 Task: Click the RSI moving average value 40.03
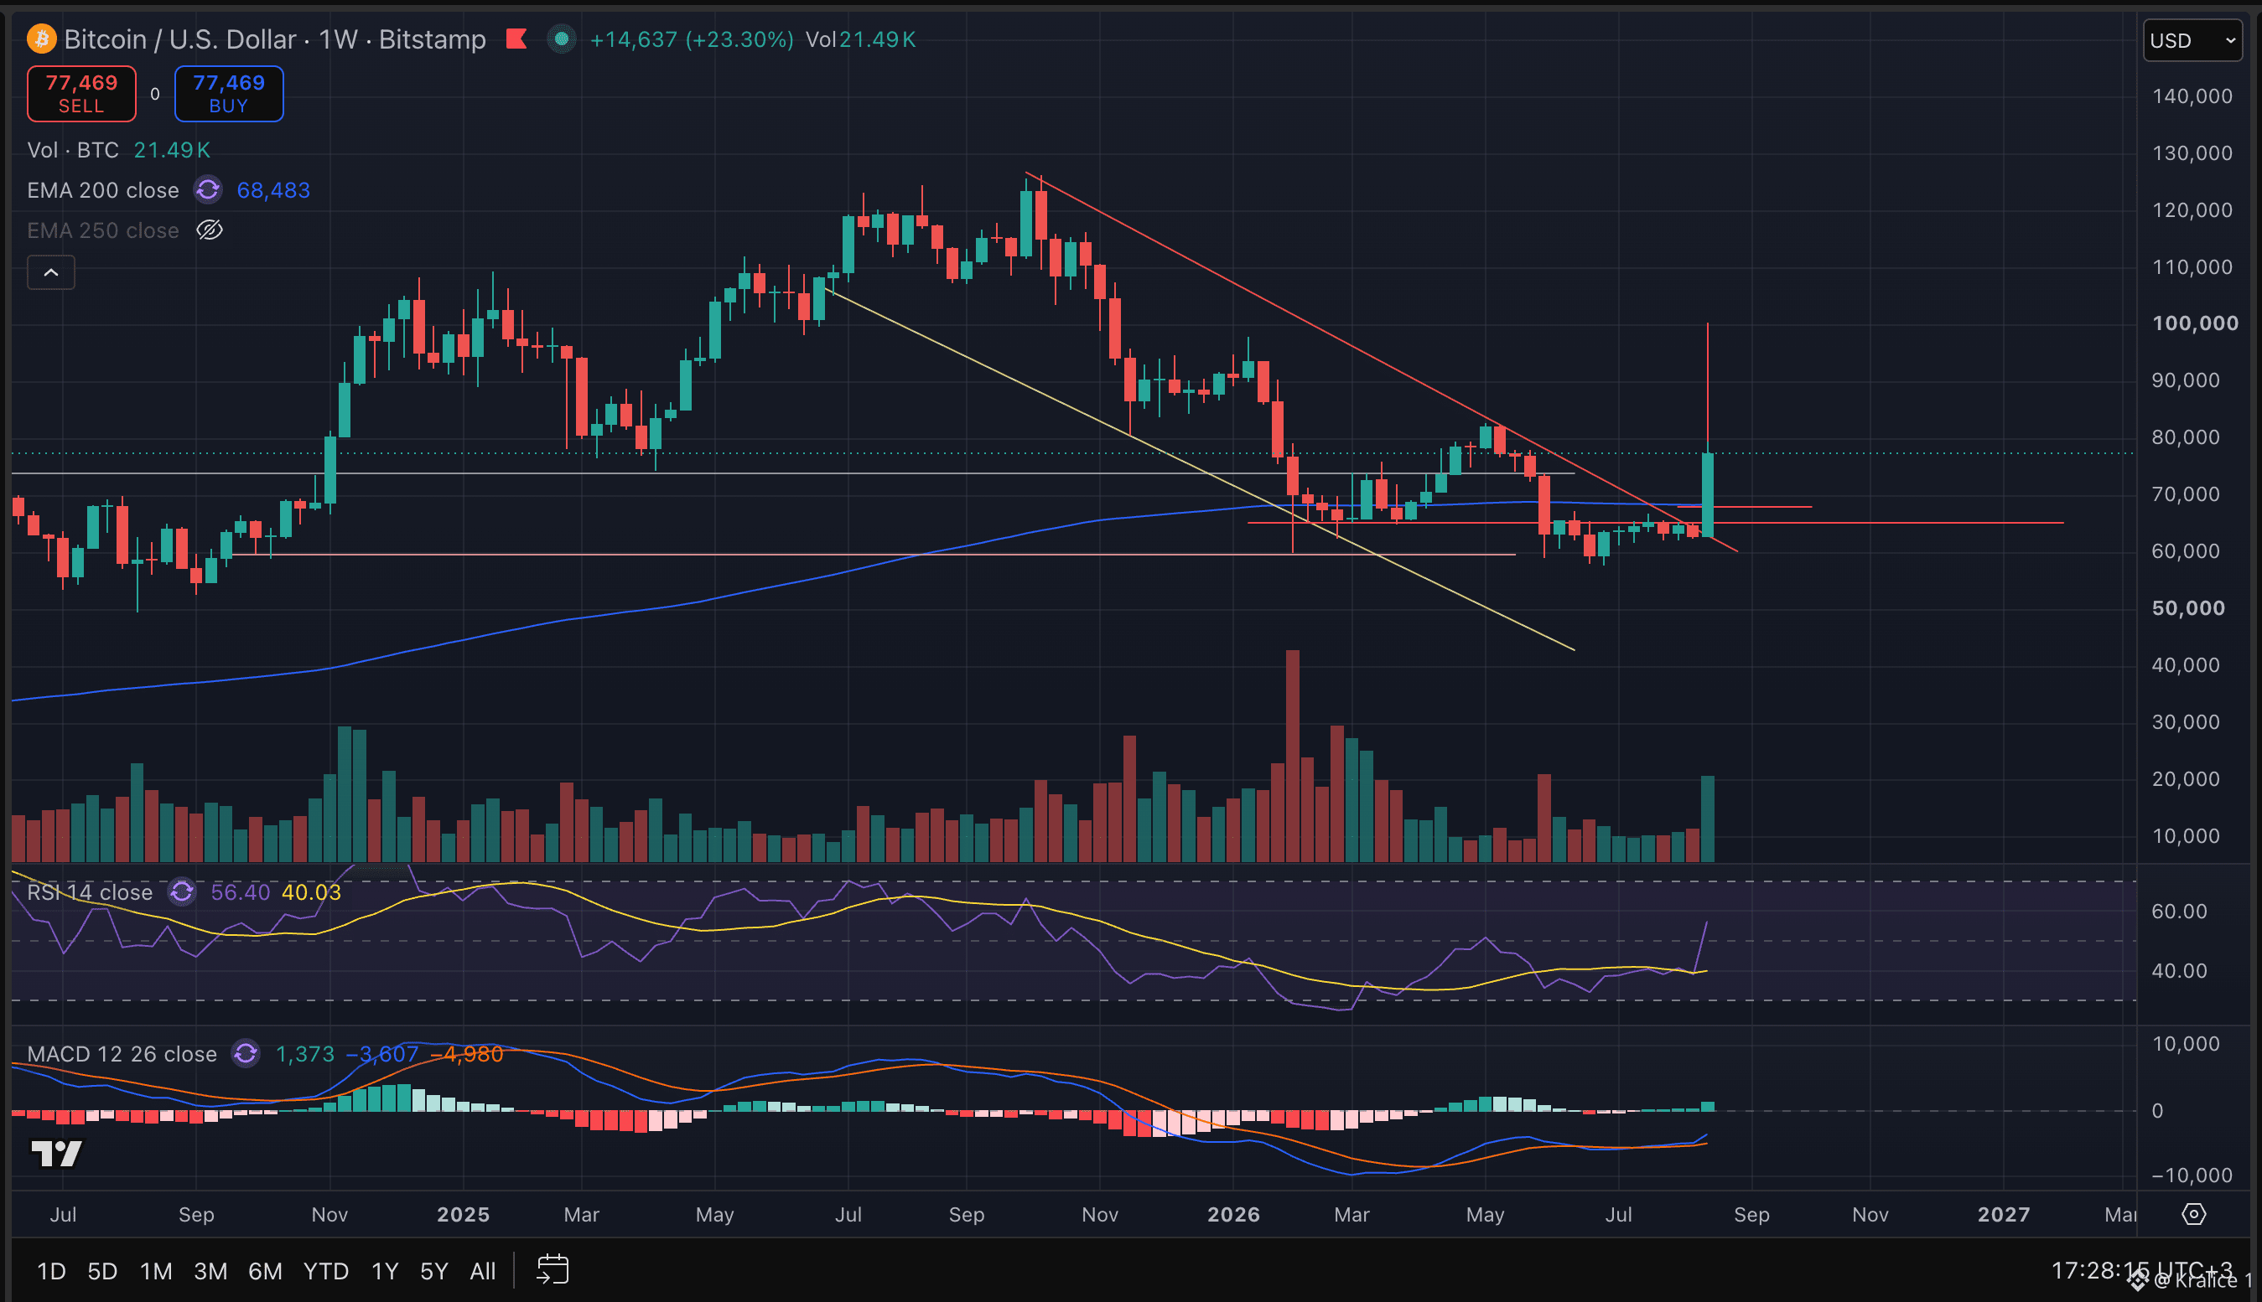tap(311, 891)
